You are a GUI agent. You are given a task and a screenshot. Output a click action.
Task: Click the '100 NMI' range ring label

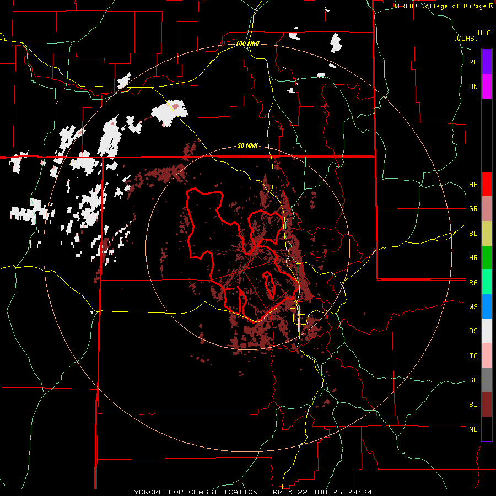click(247, 44)
